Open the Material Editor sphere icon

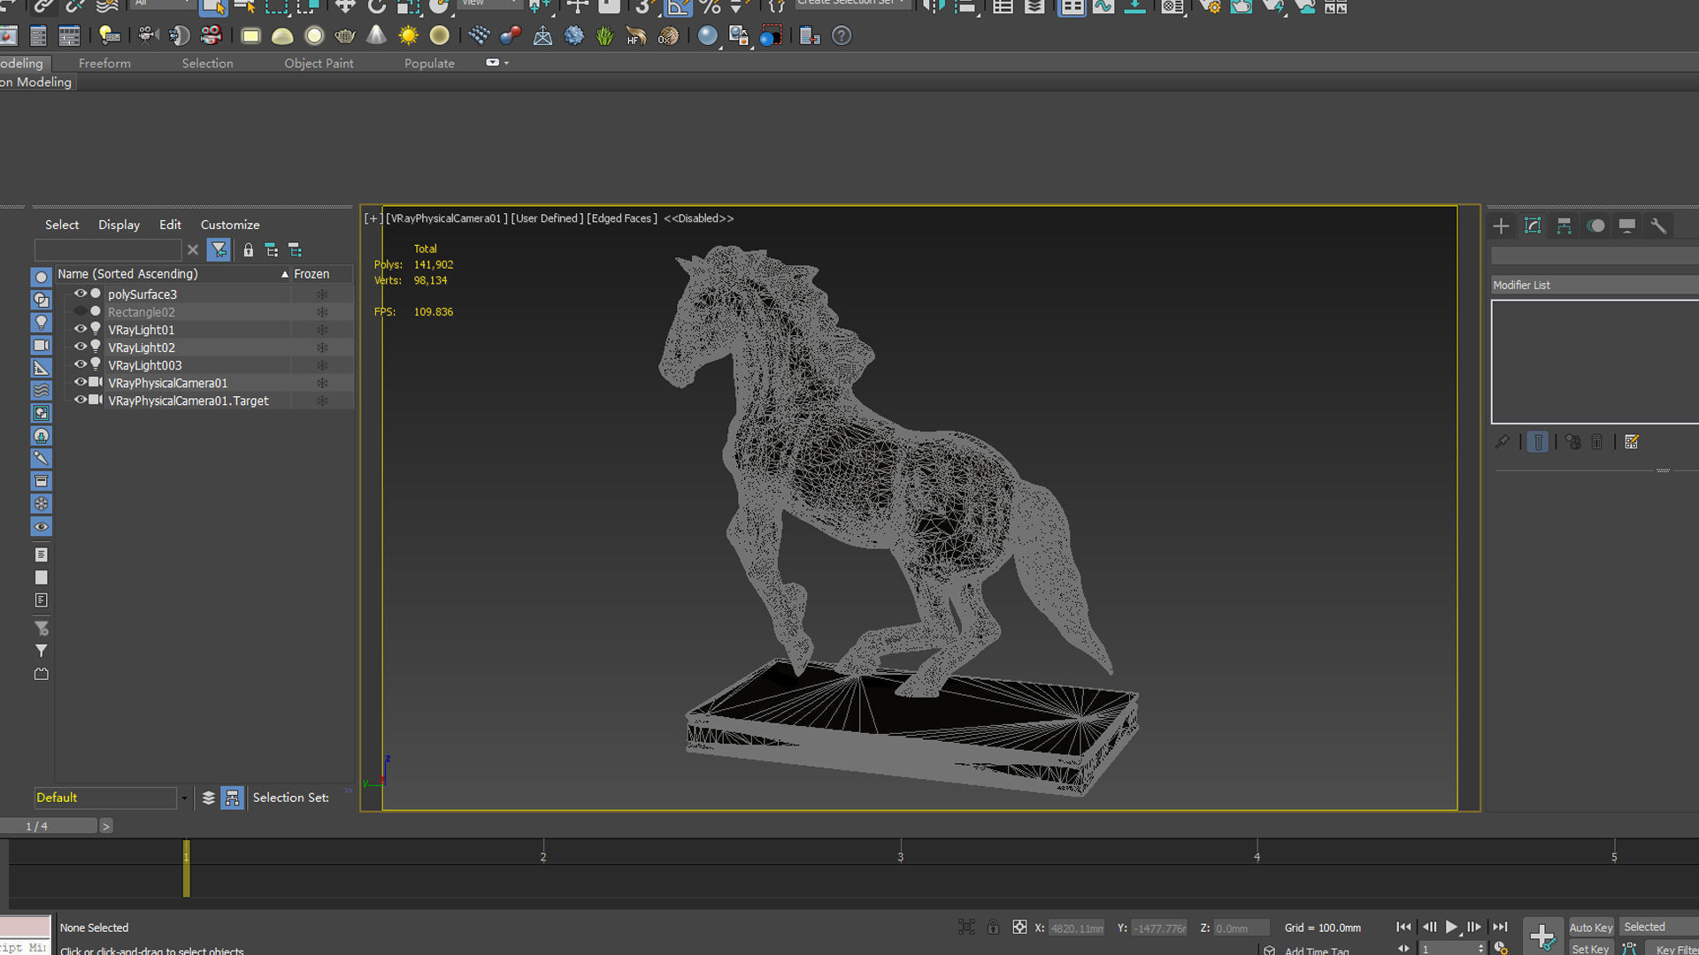(x=707, y=36)
